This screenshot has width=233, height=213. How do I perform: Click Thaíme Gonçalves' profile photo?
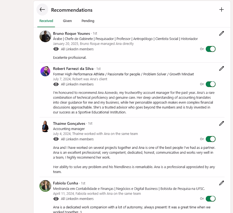(45, 126)
